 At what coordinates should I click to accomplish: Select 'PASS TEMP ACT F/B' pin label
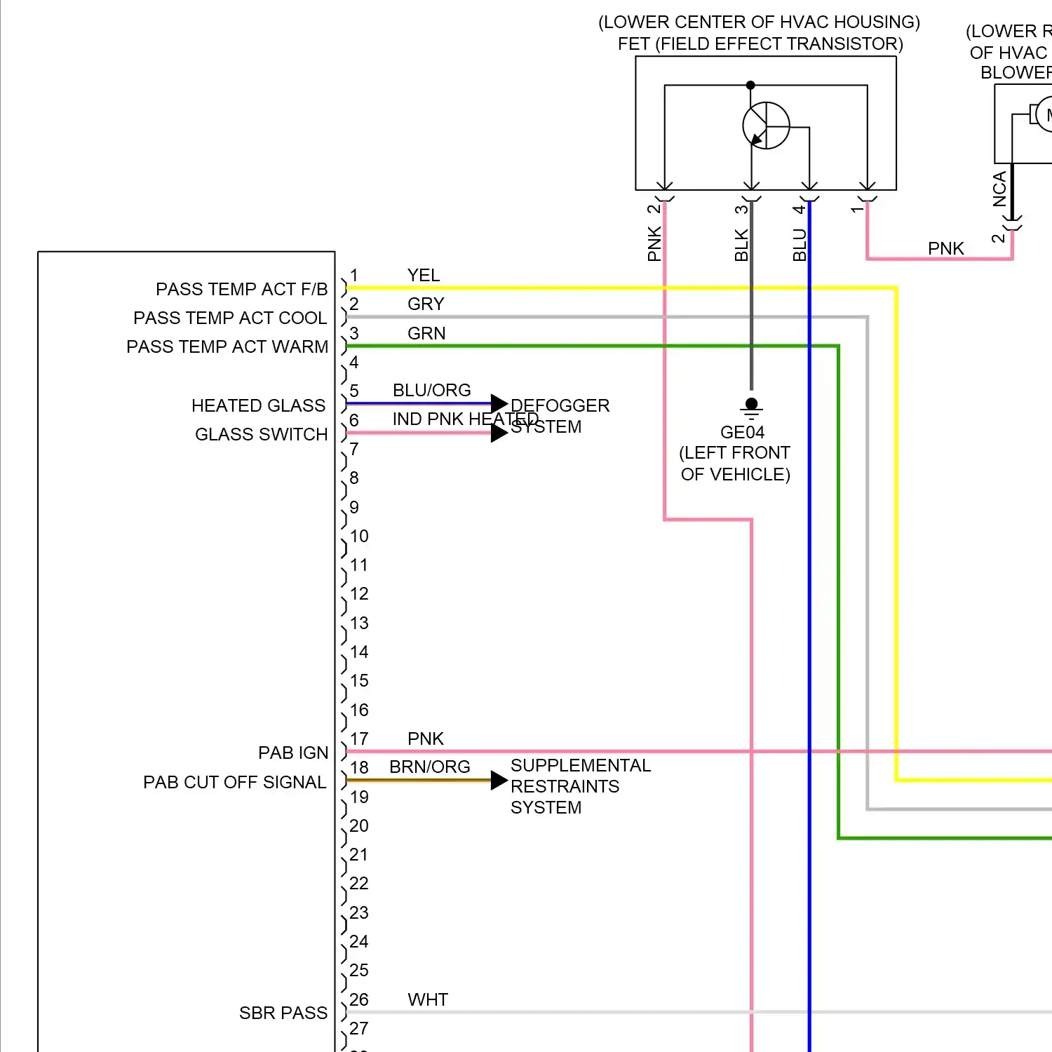[242, 289]
